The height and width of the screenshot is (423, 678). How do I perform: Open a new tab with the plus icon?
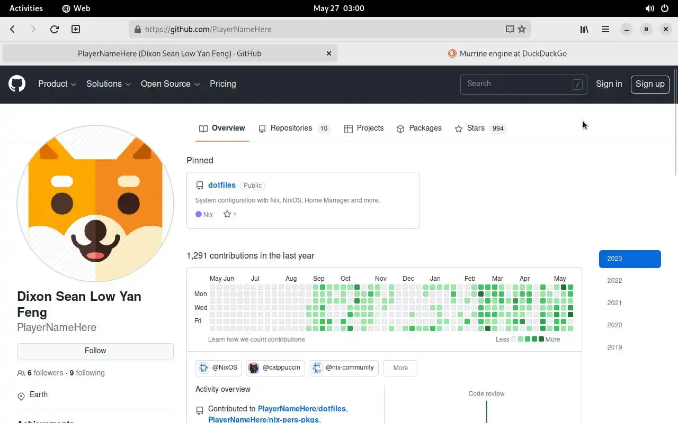[x=76, y=29]
